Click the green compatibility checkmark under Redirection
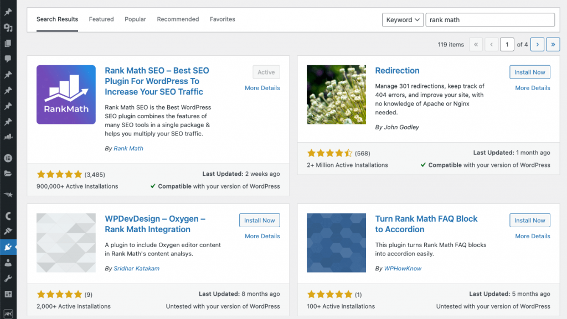This screenshot has height=319, width=567. (423, 165)
